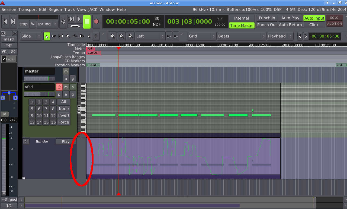Image resolution: width=347 pixels, height=209 pixels.
Task: Open the Transport menu
Action: pos(28,9)
